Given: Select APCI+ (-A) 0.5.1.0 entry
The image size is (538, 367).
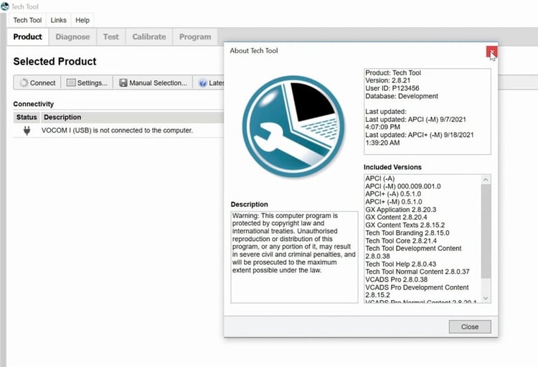Looking at the screenshot, I should (x=393, y=194).
